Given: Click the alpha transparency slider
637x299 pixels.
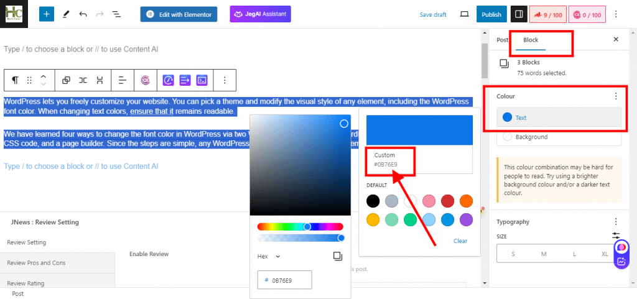Looking at the screenshot, I should point(300,237).
